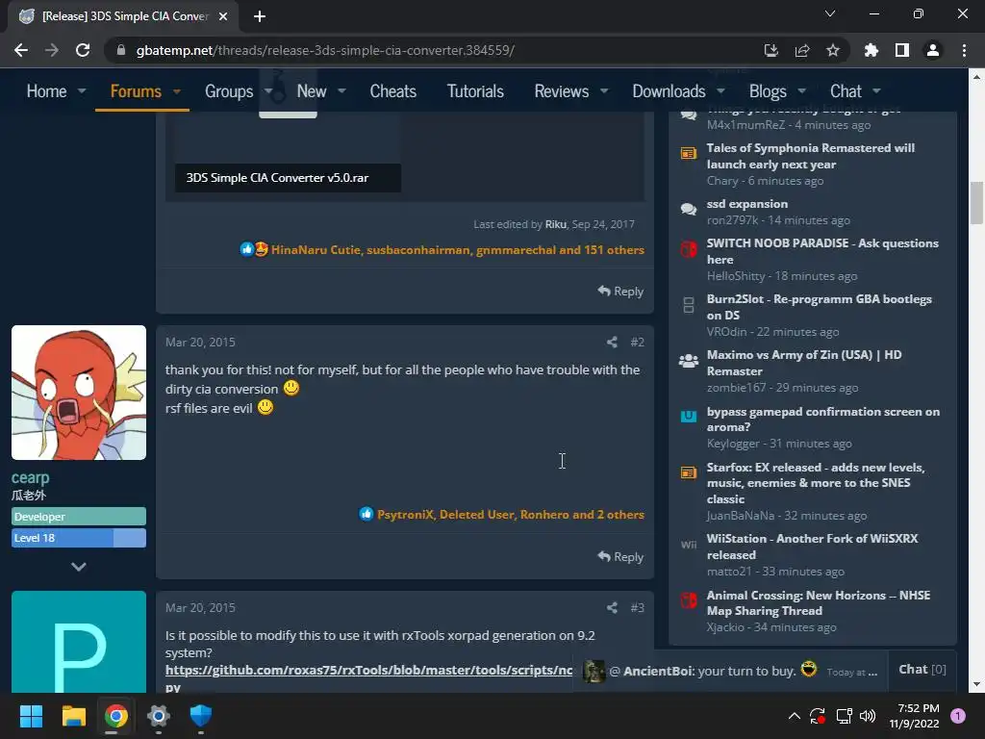This screenshot has height=739, width=985.
Task: Show hidden tray icons chevron
Action: tap(794, 716)
